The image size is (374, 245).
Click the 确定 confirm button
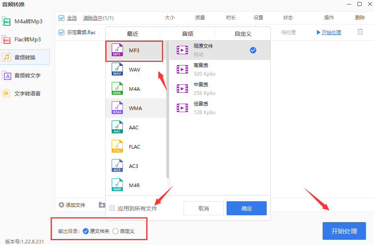[246, 208]
